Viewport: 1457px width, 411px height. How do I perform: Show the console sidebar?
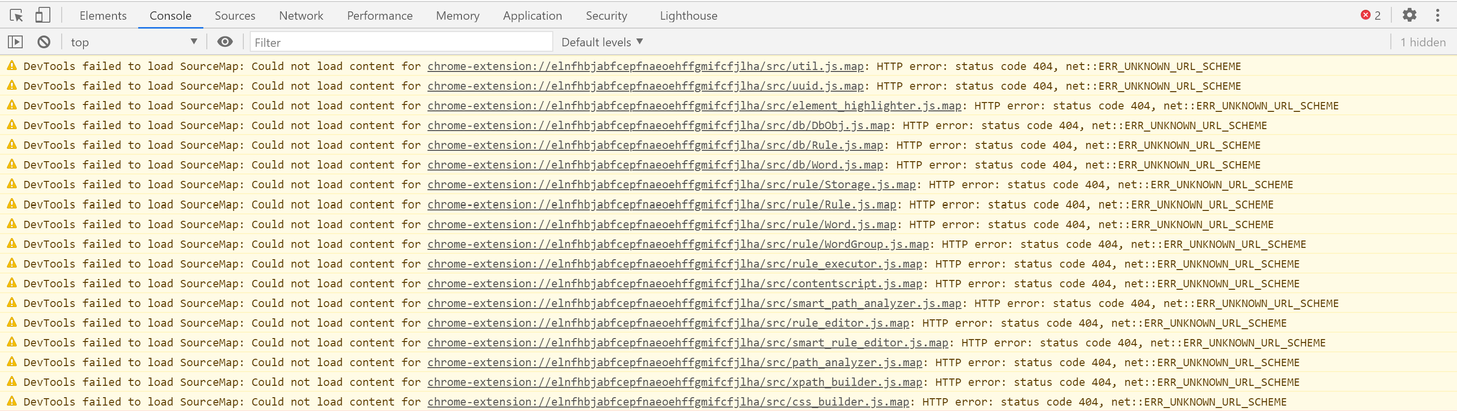tap(15, 42)
